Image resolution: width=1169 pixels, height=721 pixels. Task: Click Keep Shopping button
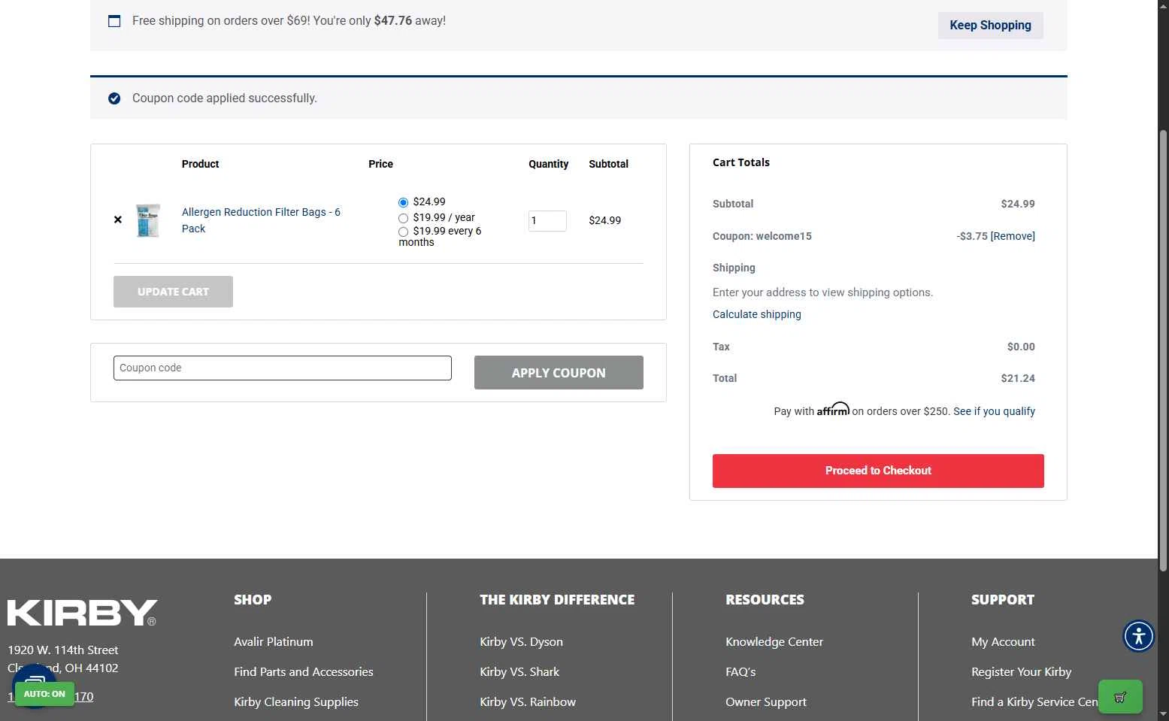click(990, 26)
